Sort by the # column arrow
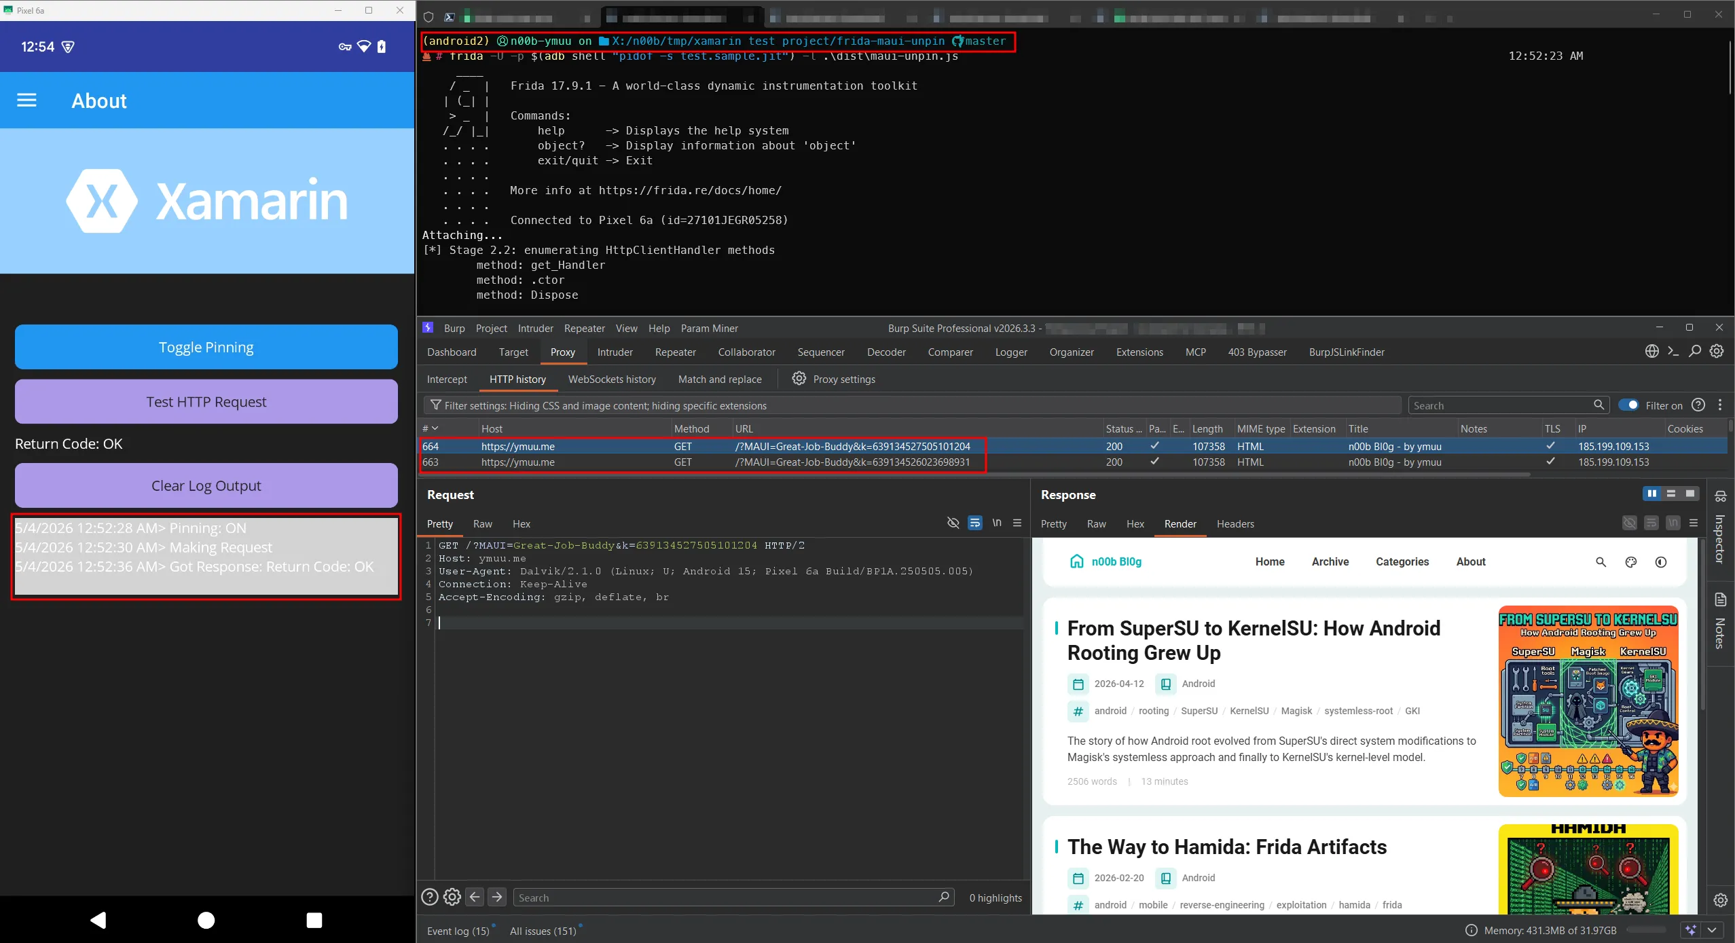 point(435,428)
